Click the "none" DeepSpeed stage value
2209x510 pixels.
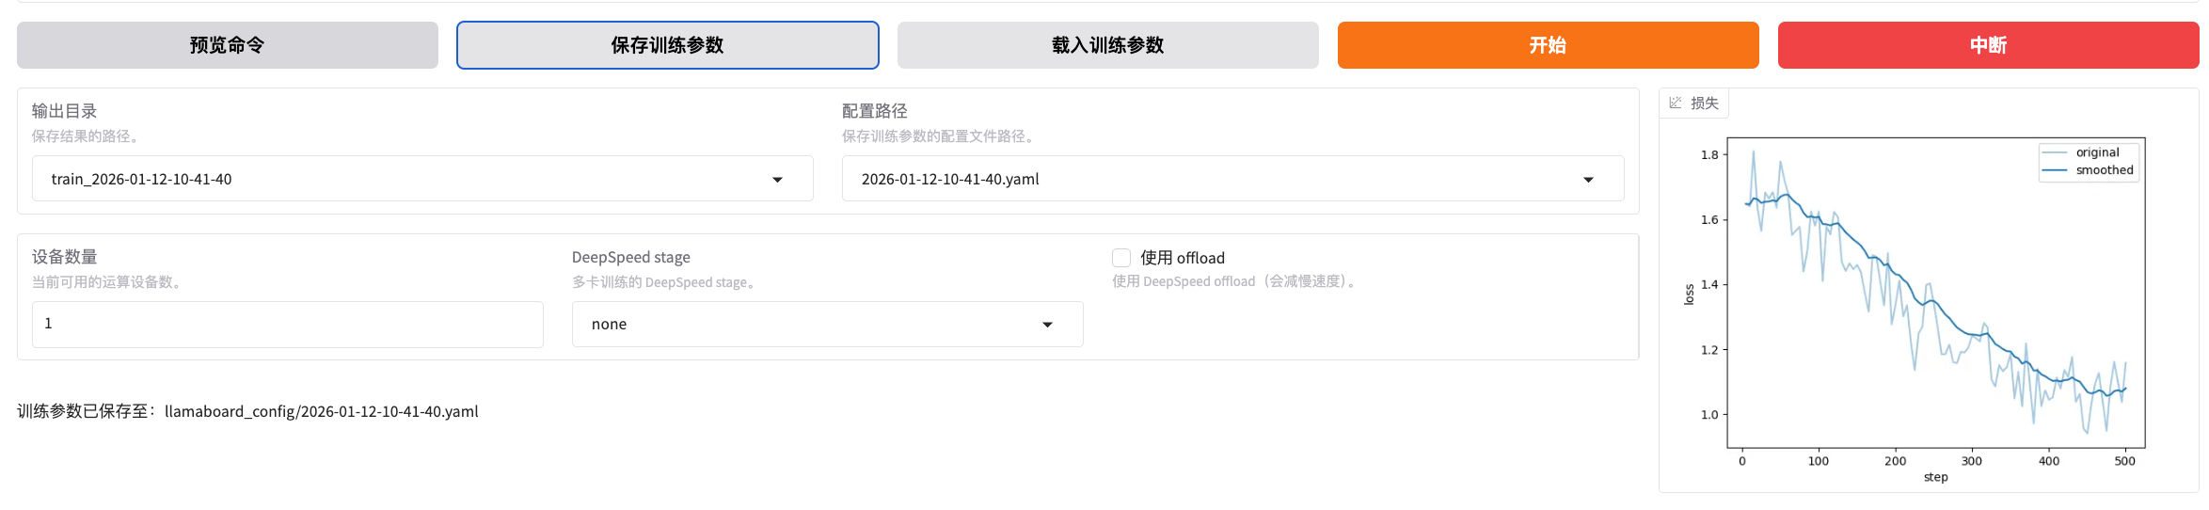tap(609, 324)
